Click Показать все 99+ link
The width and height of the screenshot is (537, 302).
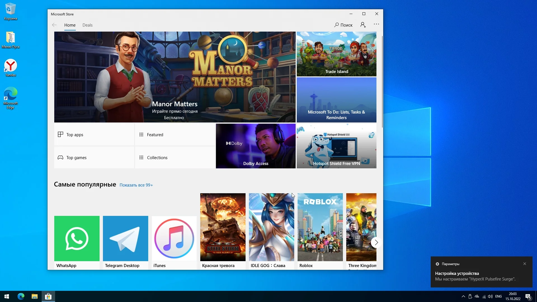click(136, 185)
